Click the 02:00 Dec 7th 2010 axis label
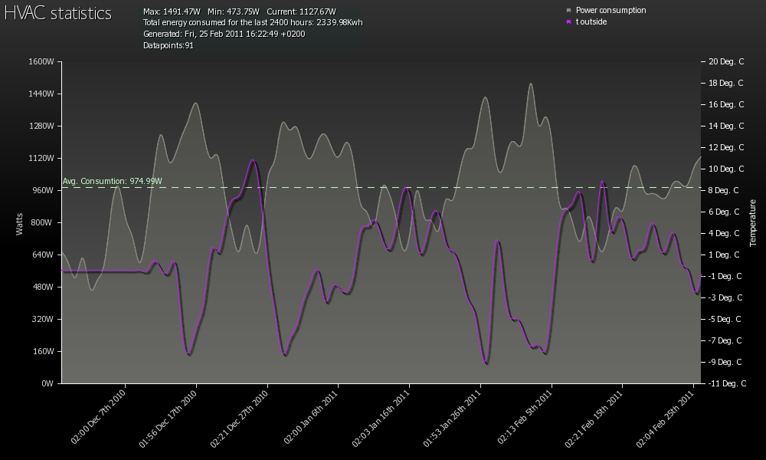 click(100, 418)
